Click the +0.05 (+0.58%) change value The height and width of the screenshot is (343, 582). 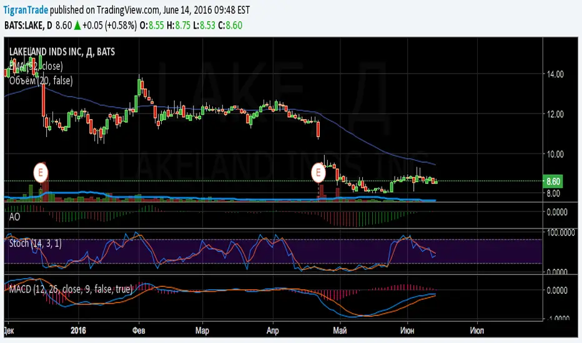coord(109,26)
